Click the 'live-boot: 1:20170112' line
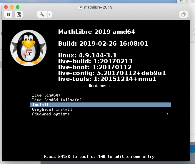The width and height of the screenshot is (195, 164). point(95,67)
